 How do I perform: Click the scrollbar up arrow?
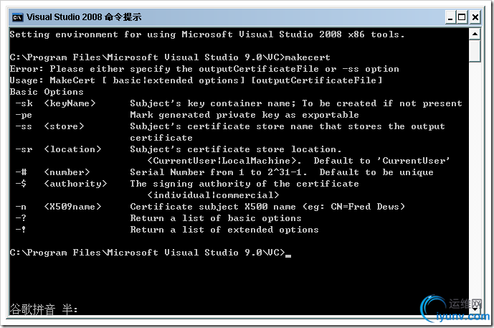tap(475, 34)
